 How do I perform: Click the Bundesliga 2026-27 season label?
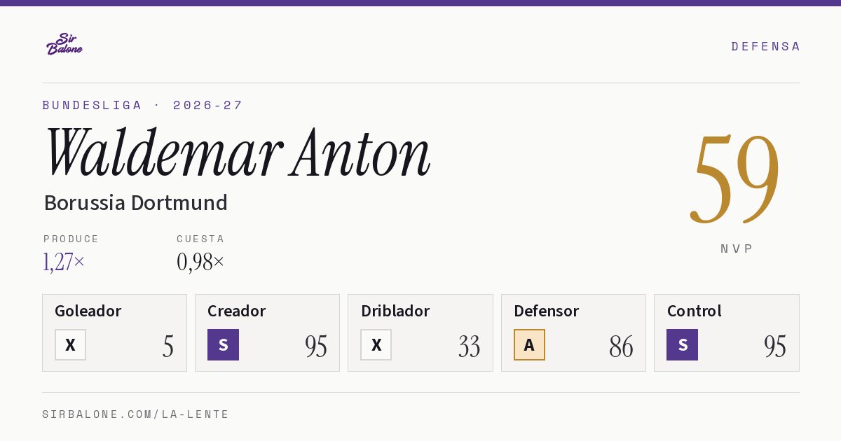(142, 105)
